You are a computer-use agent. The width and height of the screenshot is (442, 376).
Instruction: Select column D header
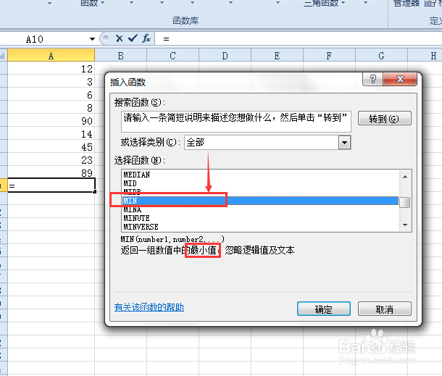tap(225, 56)
